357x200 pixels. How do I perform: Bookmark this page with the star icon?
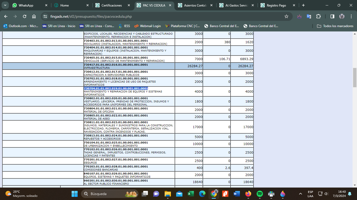pos(286,16)
